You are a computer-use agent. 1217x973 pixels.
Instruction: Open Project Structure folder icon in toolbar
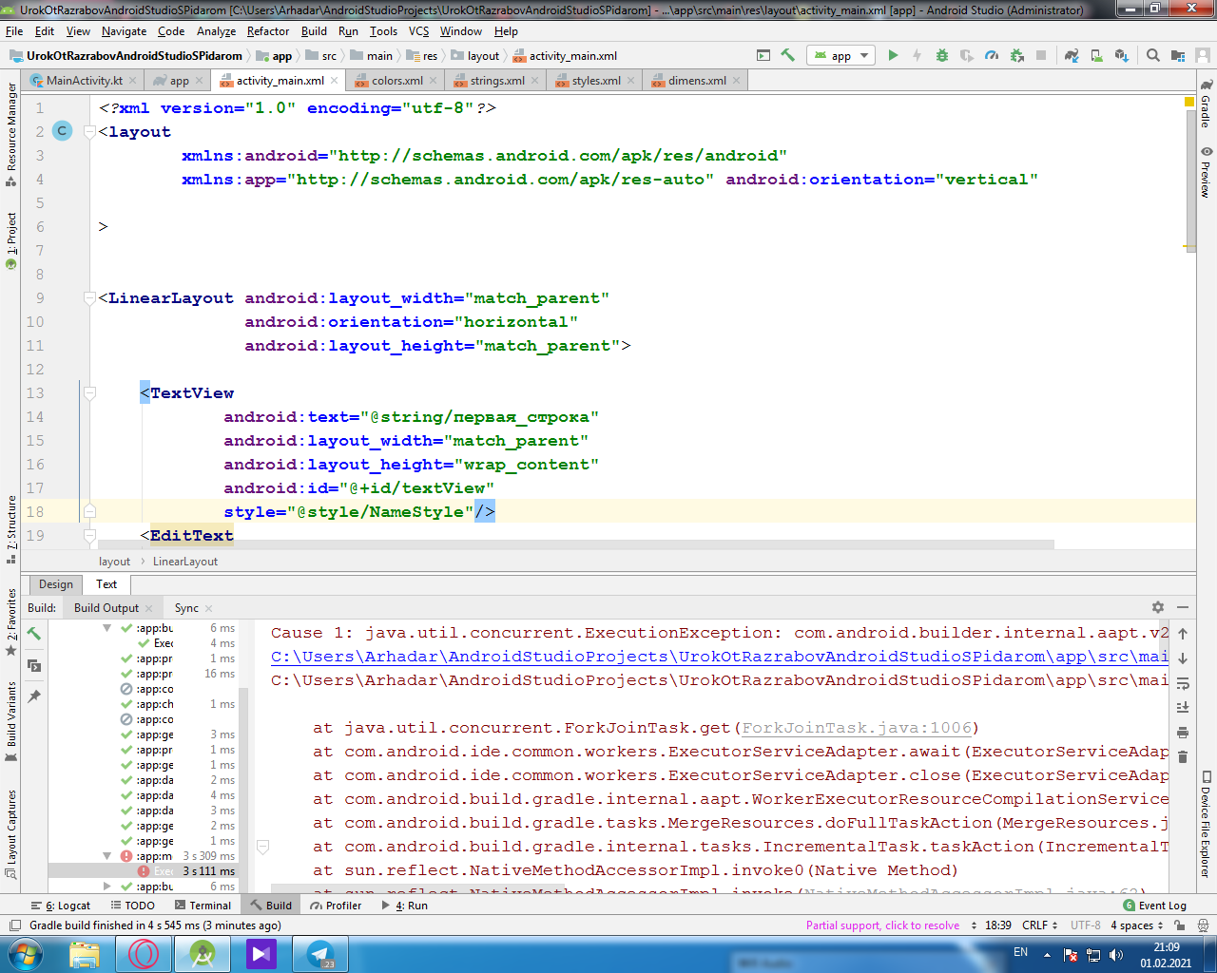(x=1180, y=55)
